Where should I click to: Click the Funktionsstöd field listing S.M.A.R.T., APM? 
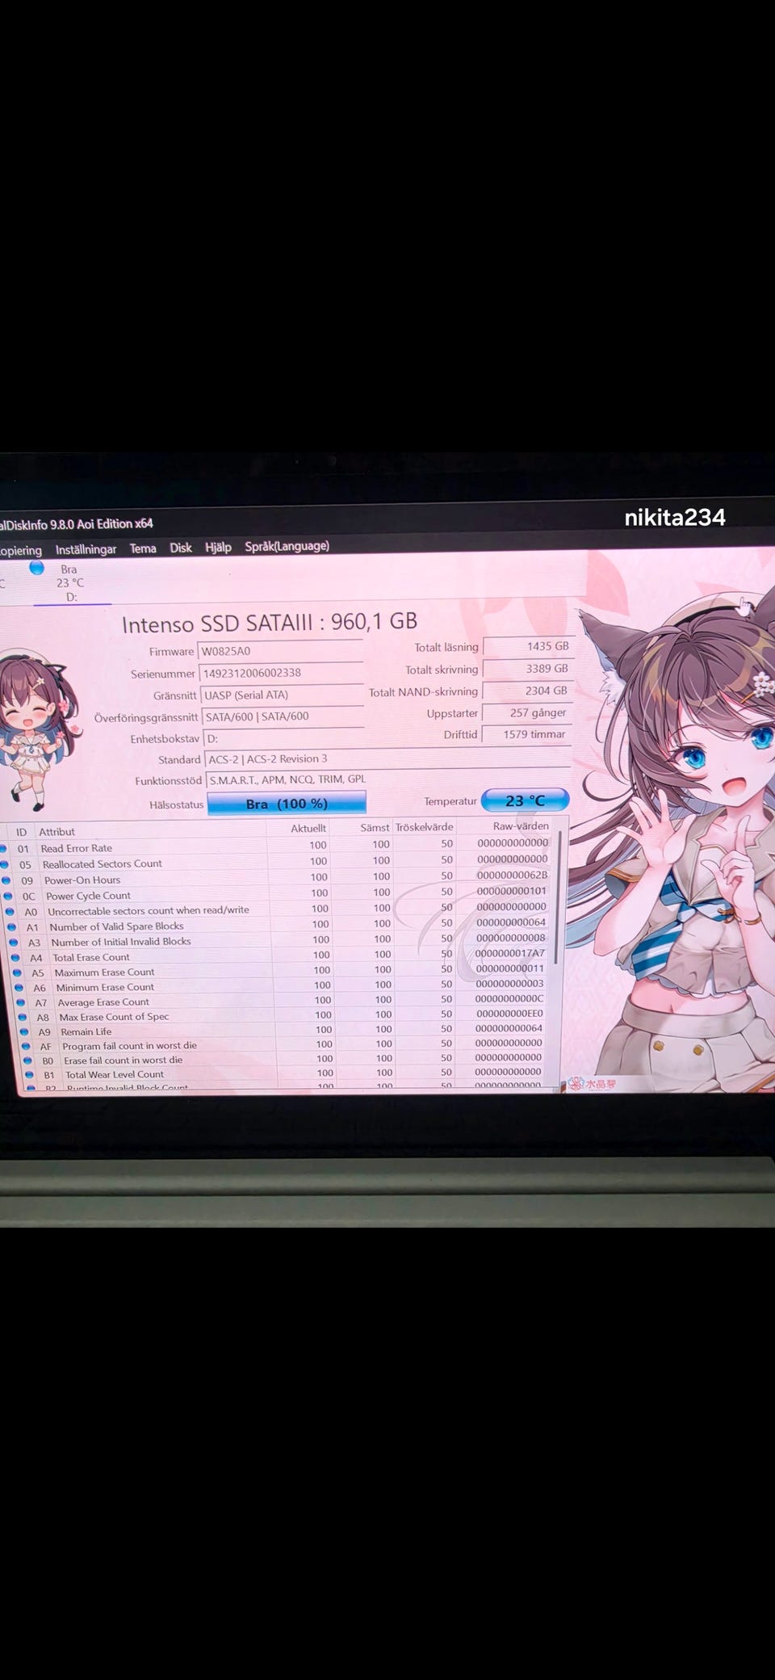pyautogui.click(x=388, y=779)
